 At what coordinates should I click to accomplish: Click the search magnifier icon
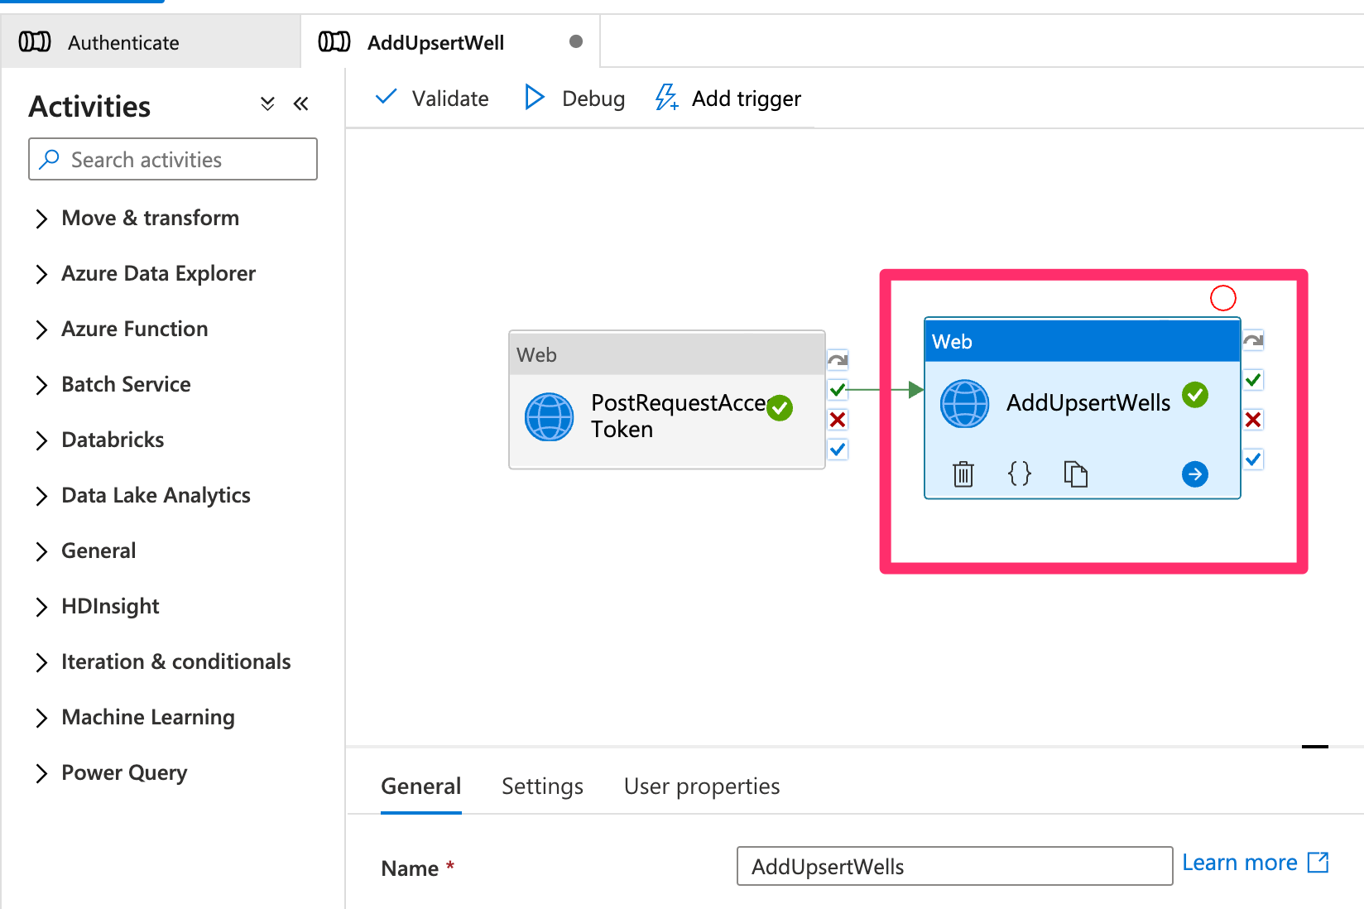[x=50, y=159]
